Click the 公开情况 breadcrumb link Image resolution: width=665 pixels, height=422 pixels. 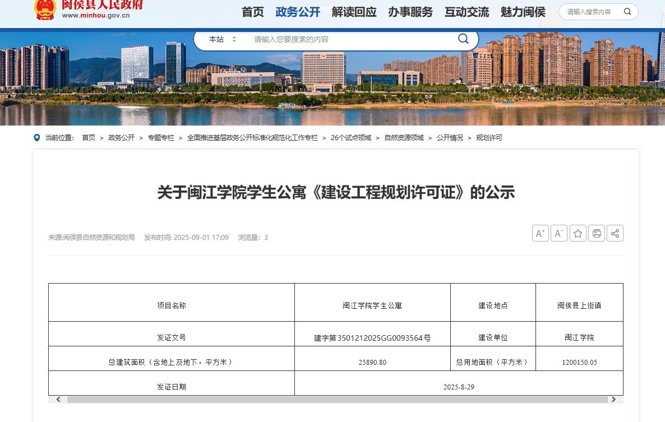(x=450, y=138)
